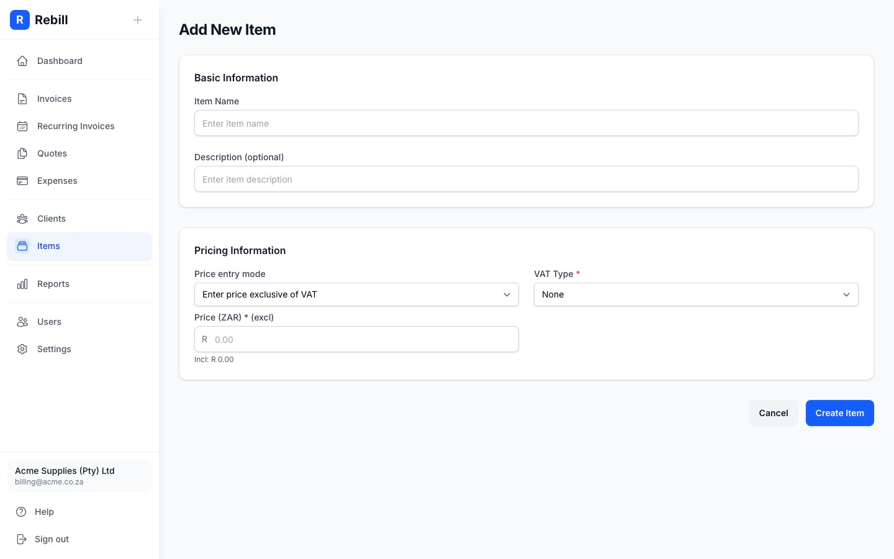Click the Quotes copy icon

click(22, 153)
